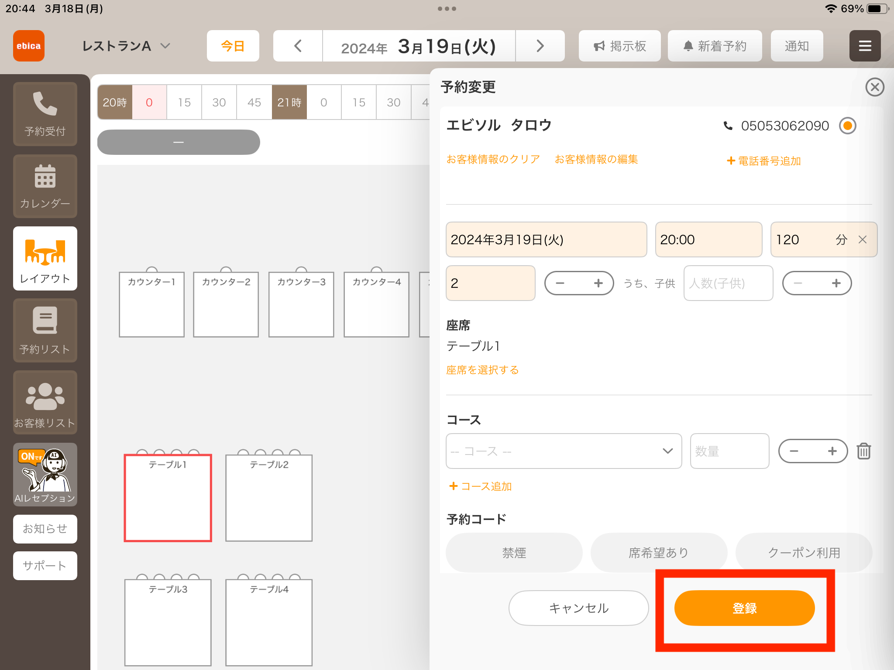Screen dimensions: 894x670
Task: Open the AIレセプション panel
Action: [45, 475]
